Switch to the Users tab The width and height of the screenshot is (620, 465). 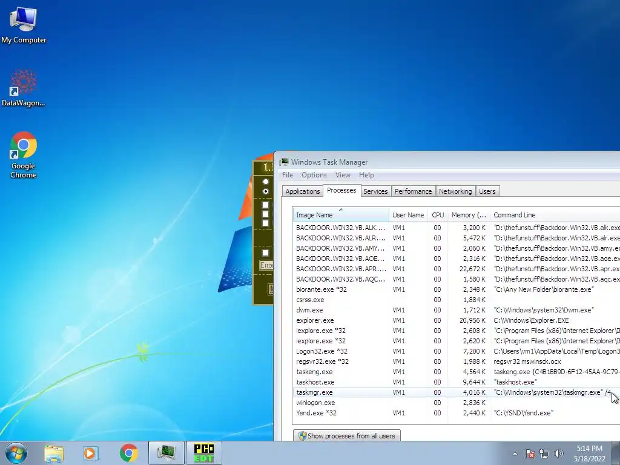point(487,191)
